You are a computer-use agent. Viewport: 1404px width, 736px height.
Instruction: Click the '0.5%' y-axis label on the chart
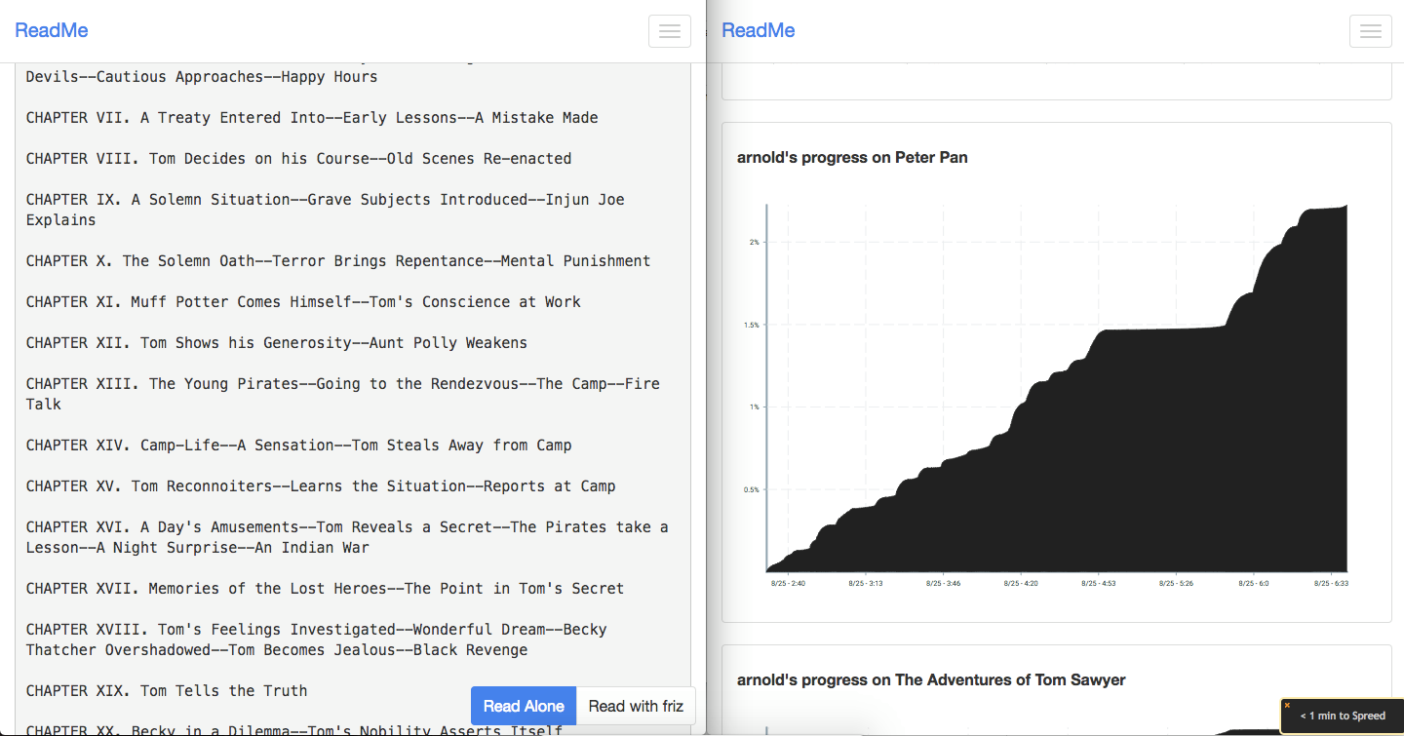pyautogui.click(x=751, y=490)
